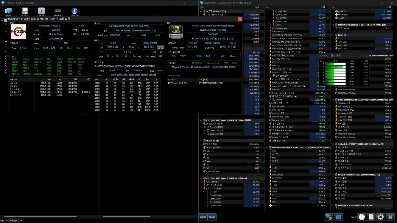This screenshot has height=223, width=397.
Task: Collapse the MSI MS-7E79 system sensor group
Action: tap(201, 11)
